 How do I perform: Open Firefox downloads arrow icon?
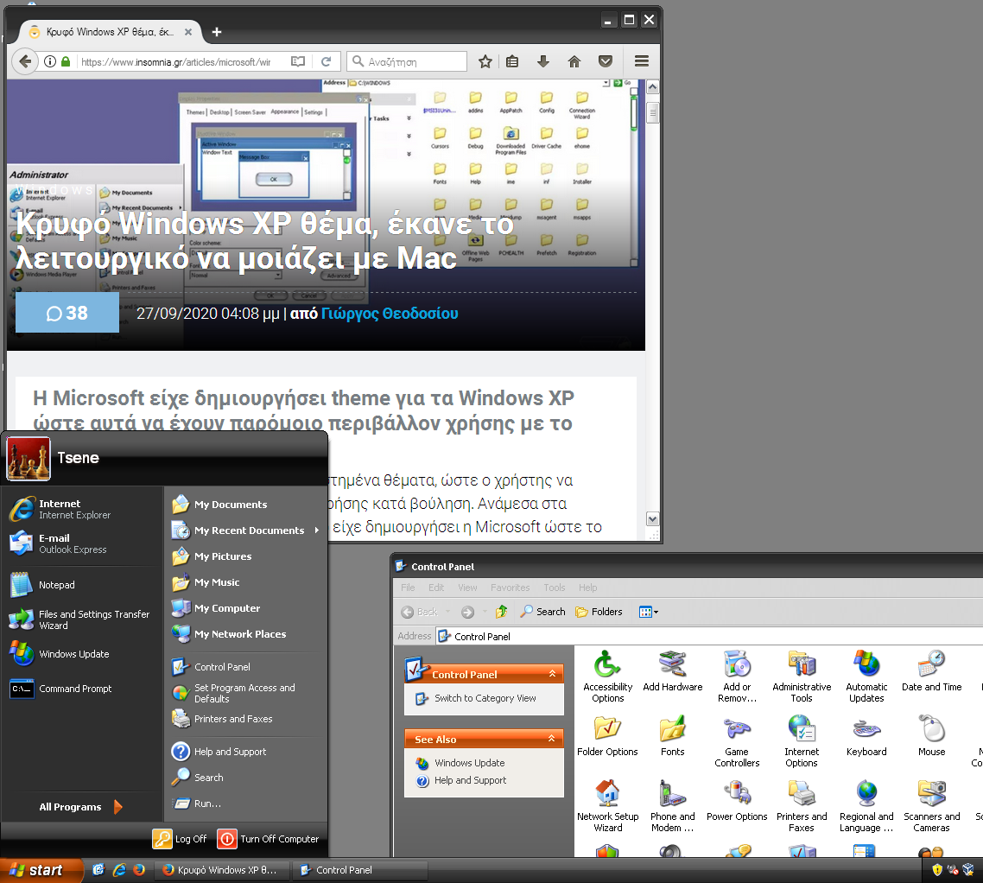pos(543,61)
